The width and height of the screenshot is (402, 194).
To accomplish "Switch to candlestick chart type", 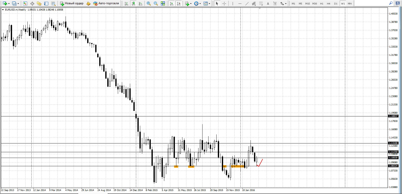I will 133,4.
